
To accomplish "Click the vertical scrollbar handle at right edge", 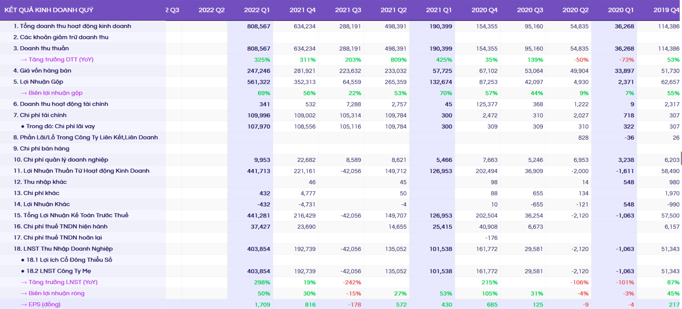I will pos(681,158).
